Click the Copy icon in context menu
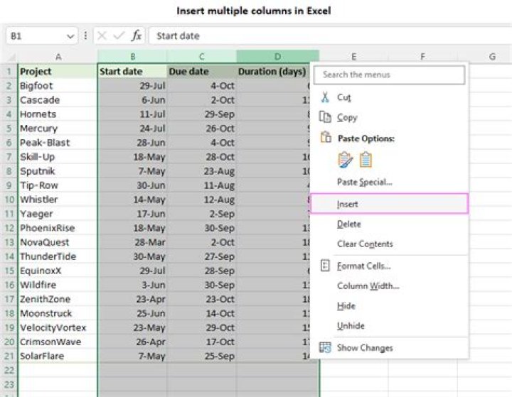 tap(326, 118)
